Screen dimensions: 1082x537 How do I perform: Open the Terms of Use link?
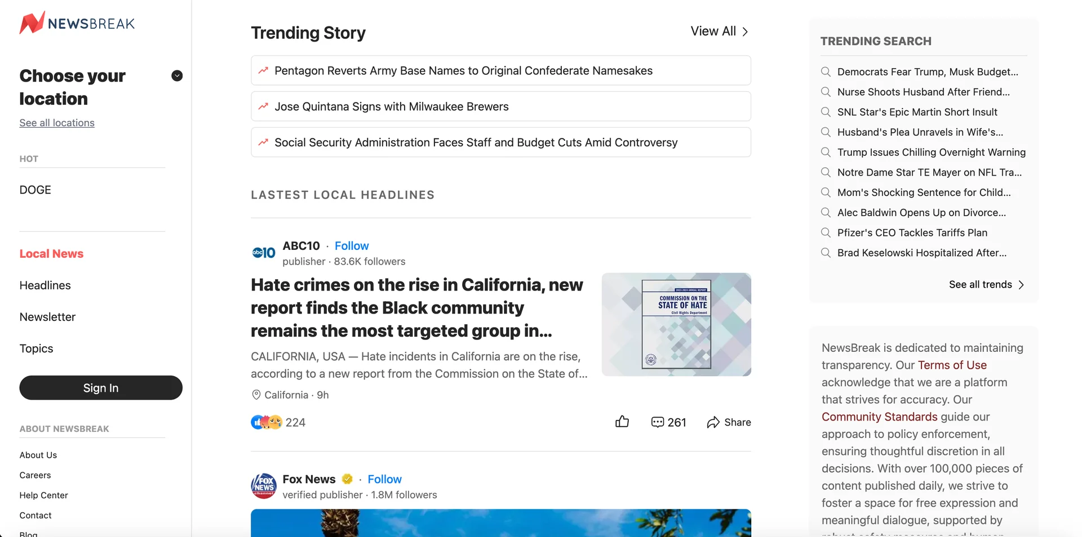(952, 365)
